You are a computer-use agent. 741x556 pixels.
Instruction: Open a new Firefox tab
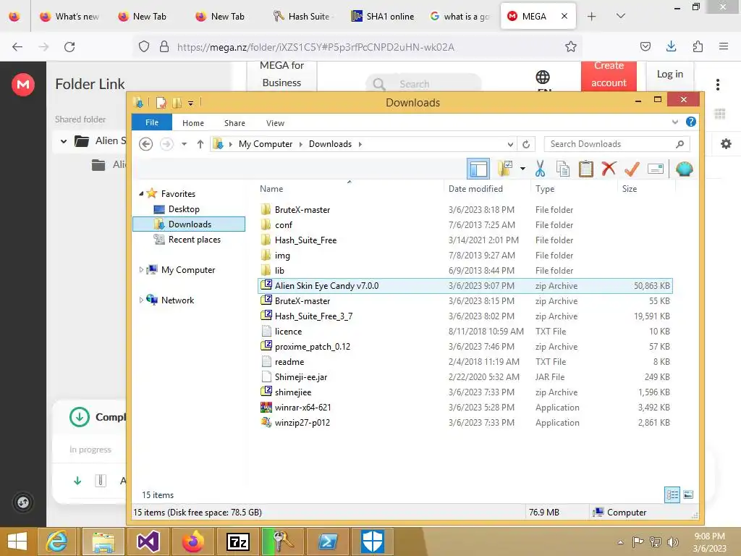591,17
